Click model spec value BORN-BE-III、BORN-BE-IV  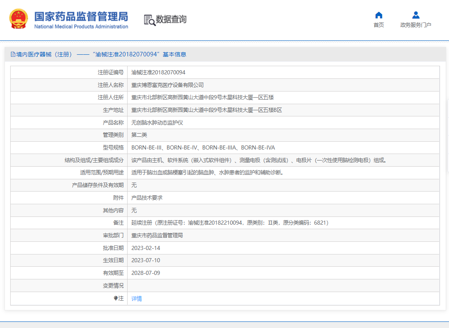coord(203,147)
